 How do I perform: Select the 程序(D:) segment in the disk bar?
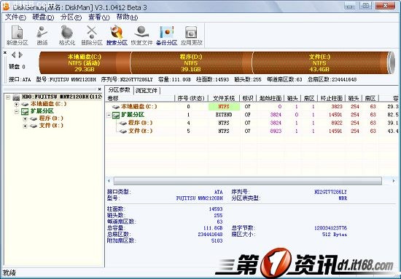click(191, 62)
